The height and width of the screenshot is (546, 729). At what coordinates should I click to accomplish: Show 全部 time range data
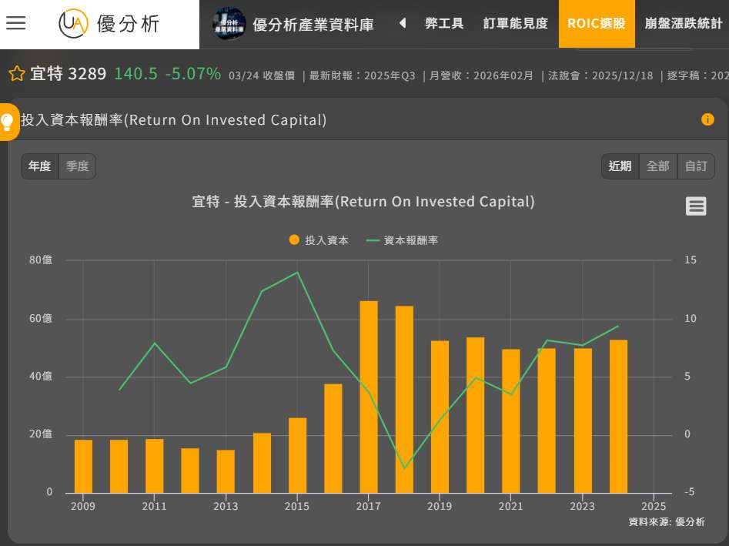point(657,166)
